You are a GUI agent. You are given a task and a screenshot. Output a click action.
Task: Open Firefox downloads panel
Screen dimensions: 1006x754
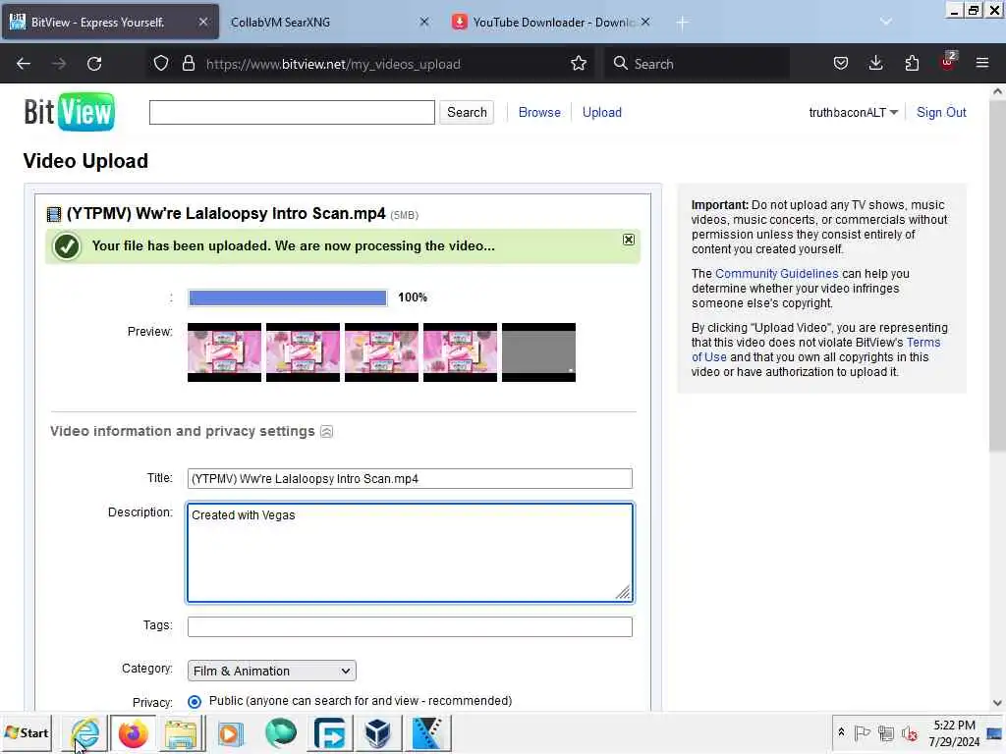(875, 64)
